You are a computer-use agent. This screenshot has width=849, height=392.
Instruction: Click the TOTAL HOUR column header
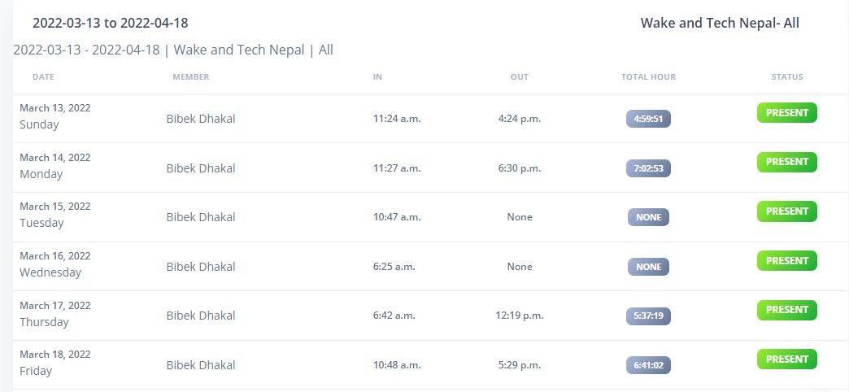pyautogui.click(x=648, y=77)
